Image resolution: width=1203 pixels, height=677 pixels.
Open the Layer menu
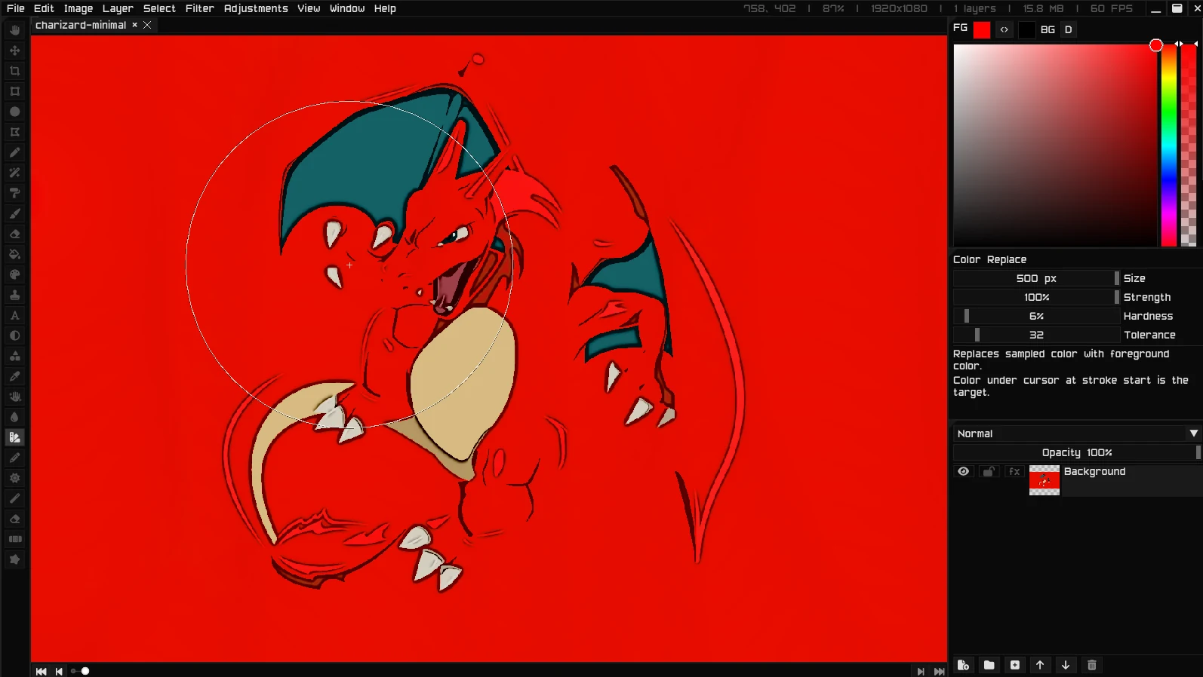click(118, 8)
